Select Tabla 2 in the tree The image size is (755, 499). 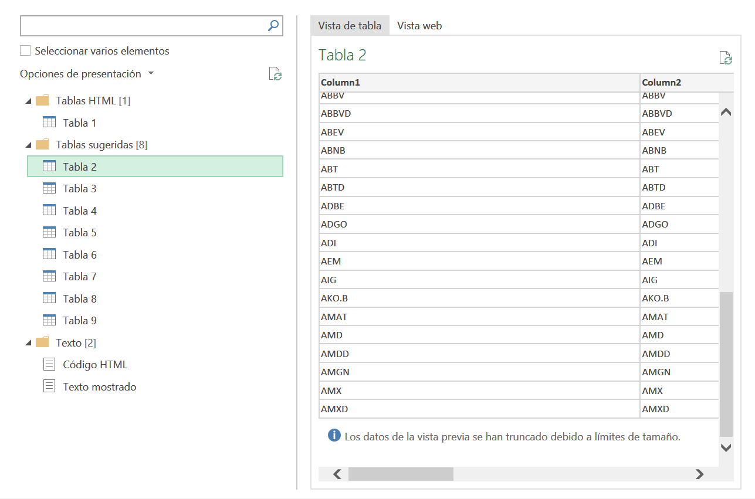click(x=155, y=167)
